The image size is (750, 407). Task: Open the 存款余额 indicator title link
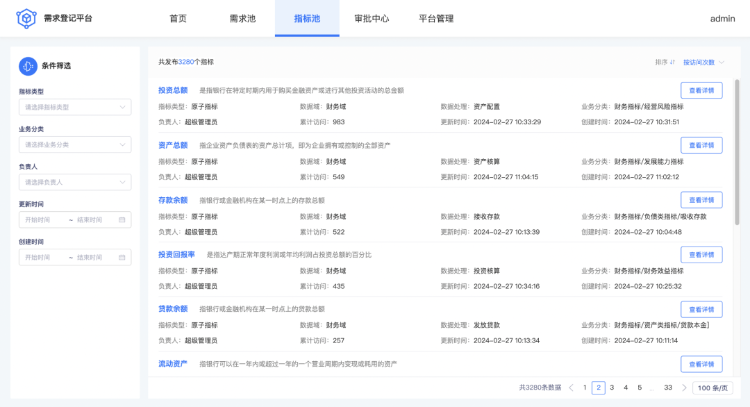pos(173,200)
